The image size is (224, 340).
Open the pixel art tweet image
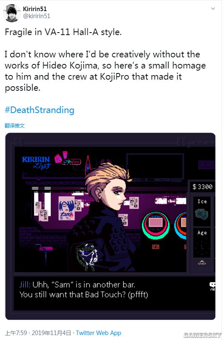(110, 226)
